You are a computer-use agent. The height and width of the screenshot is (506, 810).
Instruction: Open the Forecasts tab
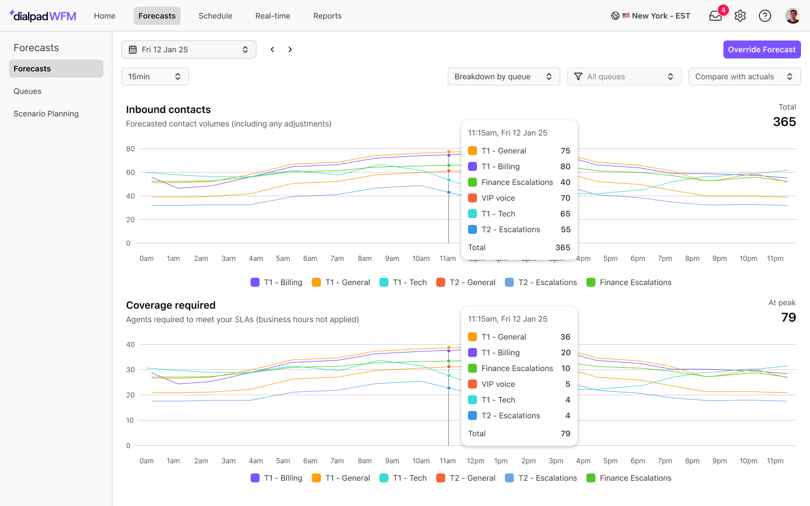click(x=157, y=16)
